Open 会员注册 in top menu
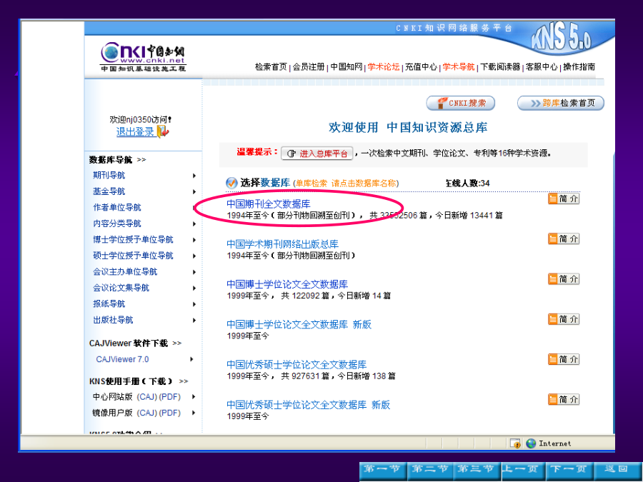The width and height of the screenshot is (643, 482). pos(309,67)
